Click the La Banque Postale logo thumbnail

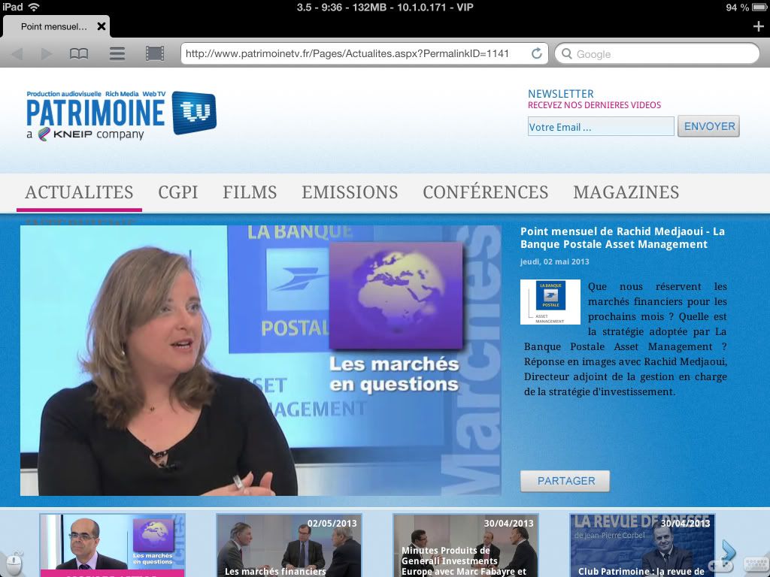tap(550, 302)
